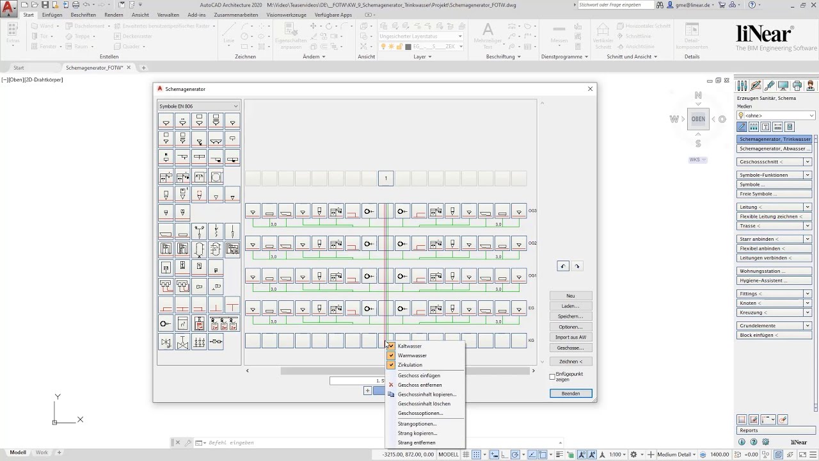Click Import aus AW button
The height and width of the screenshot is (461, 819).
pyautogui.click(x=571, y=337)
